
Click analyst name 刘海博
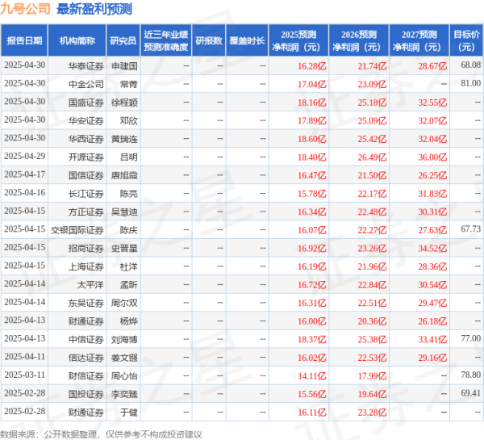click(124, 339)
